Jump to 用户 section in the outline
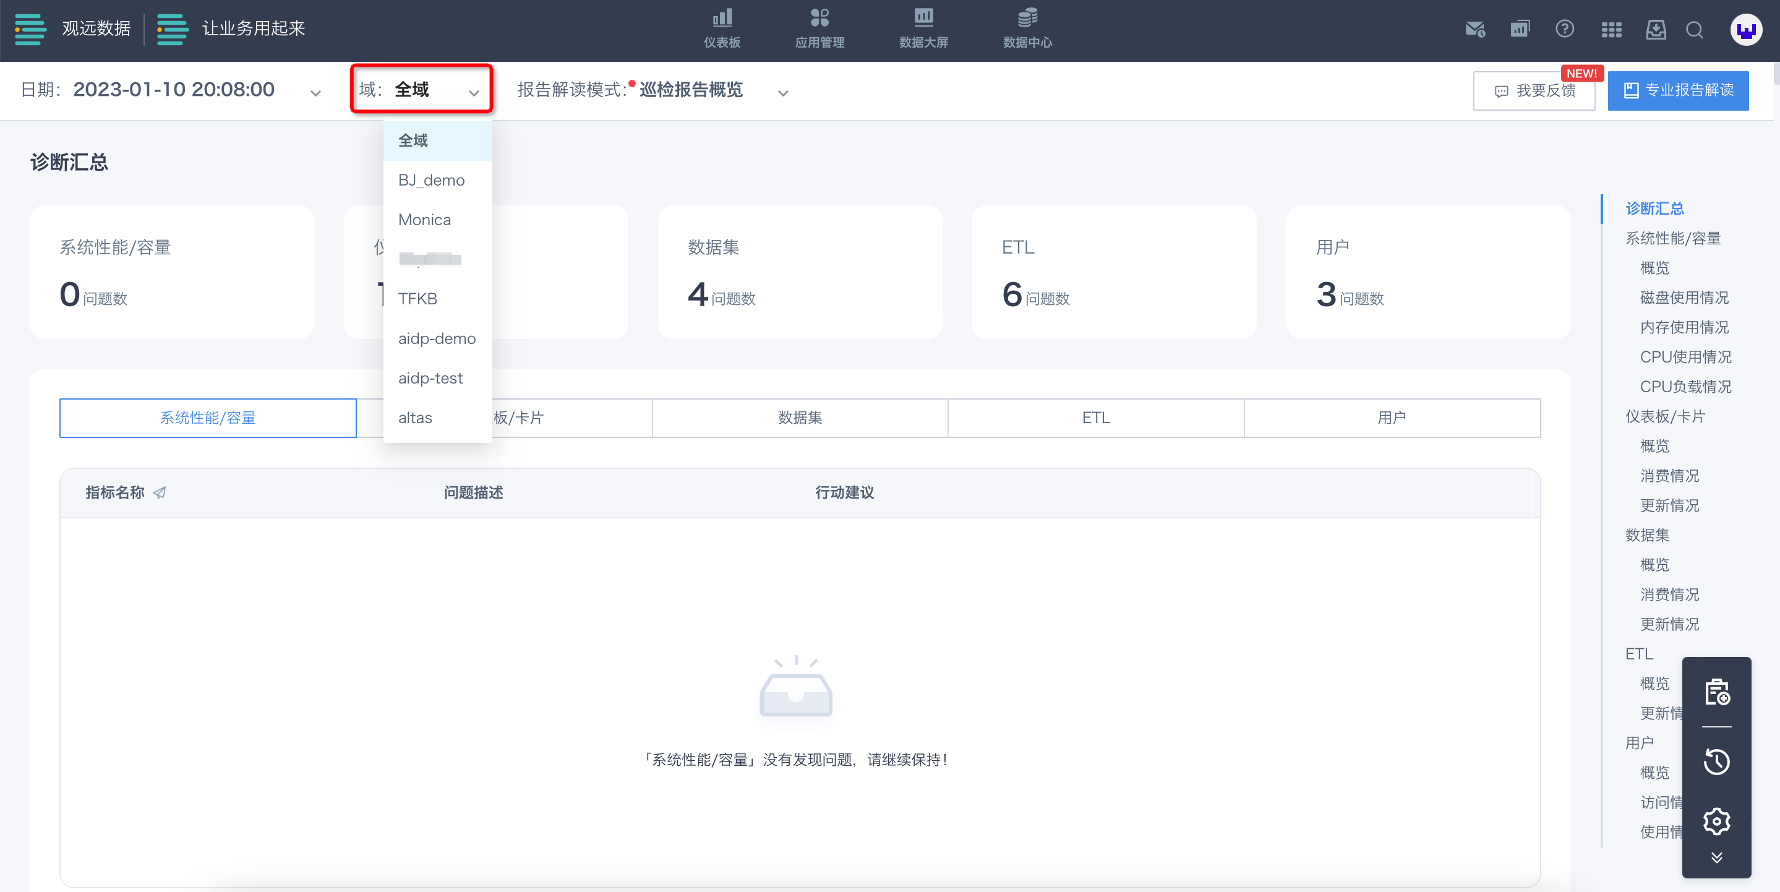Viewport: 1780px width, 892px height. [1639, 744]
